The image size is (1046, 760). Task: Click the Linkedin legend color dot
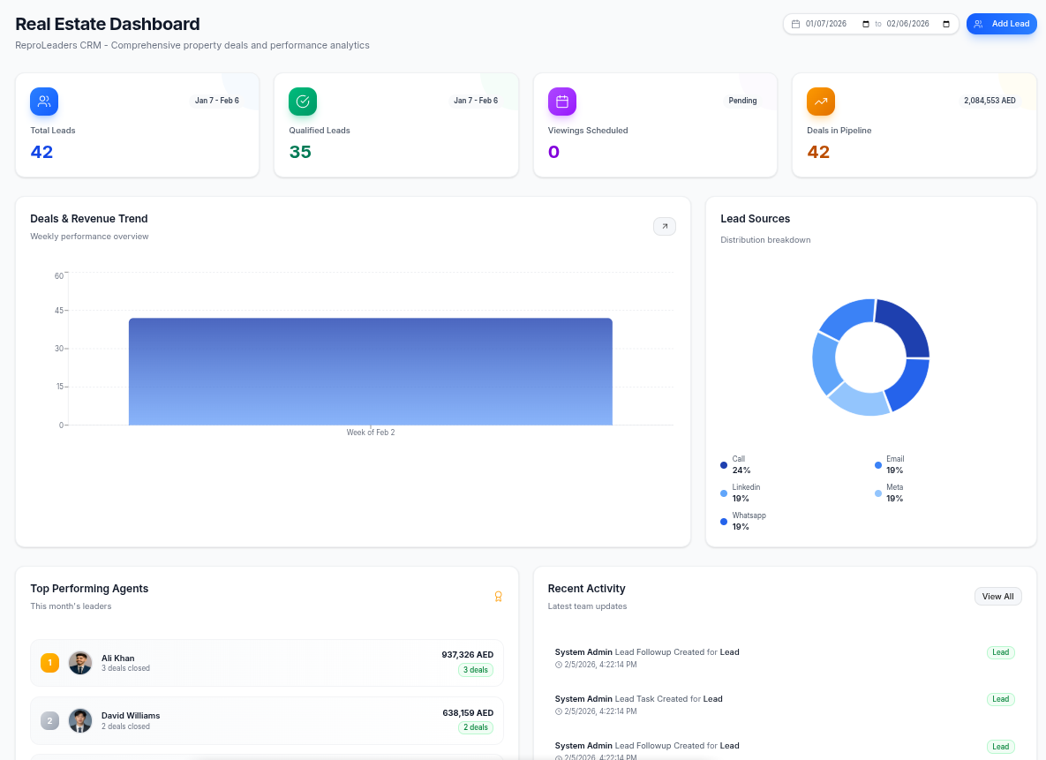tap(723, 493)
